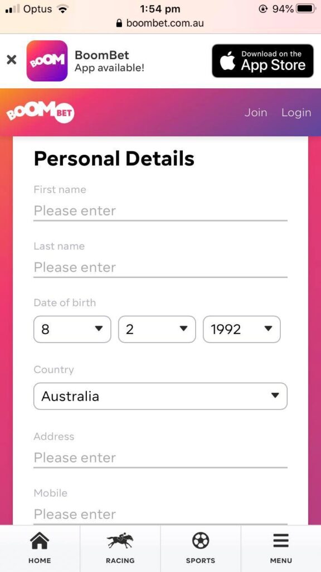Click the BoomBet header logo
321x572 pixels.
(x=40, y=112)
